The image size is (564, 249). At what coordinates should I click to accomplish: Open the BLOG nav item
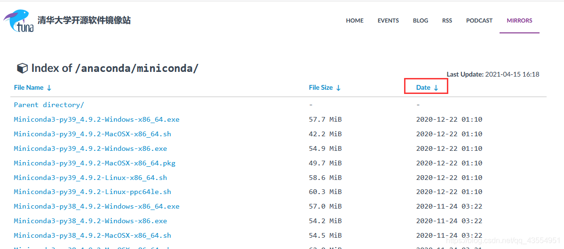421,21
